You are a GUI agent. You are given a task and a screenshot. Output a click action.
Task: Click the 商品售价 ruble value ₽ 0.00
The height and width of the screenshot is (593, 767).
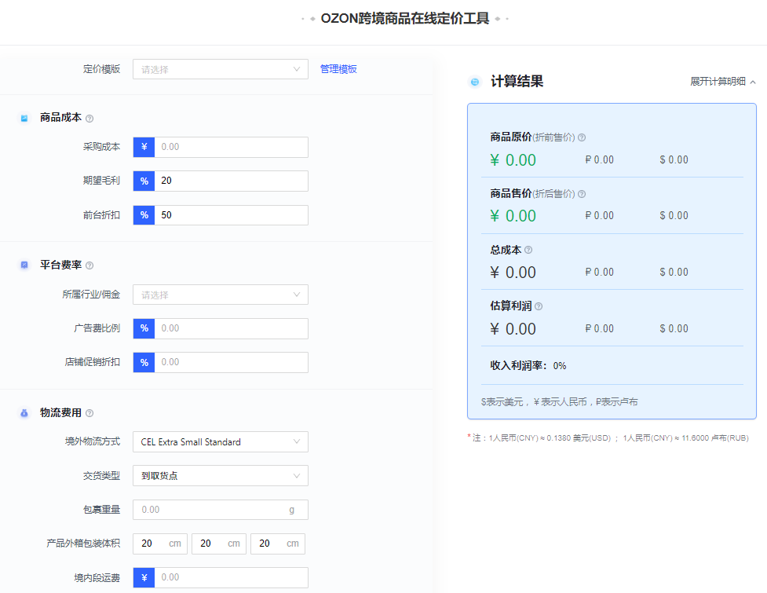[599, 216]
